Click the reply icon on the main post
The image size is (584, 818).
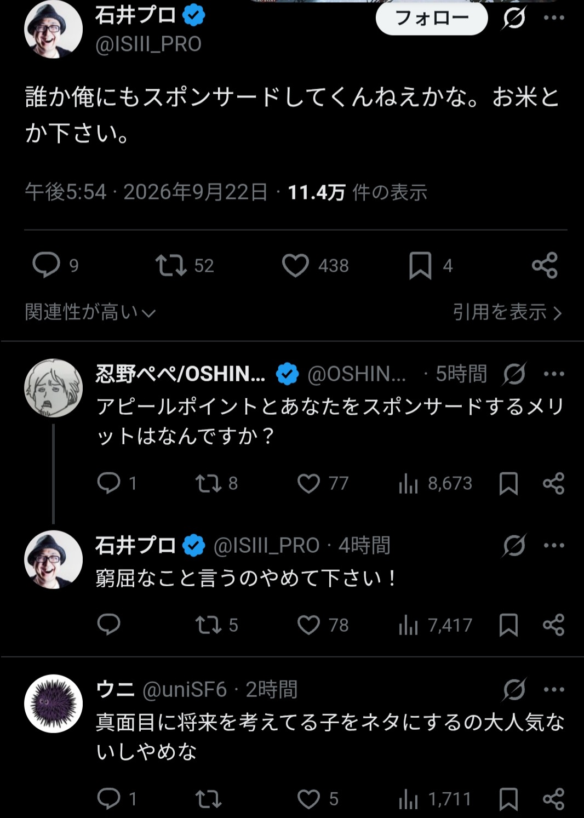[46, 265]
